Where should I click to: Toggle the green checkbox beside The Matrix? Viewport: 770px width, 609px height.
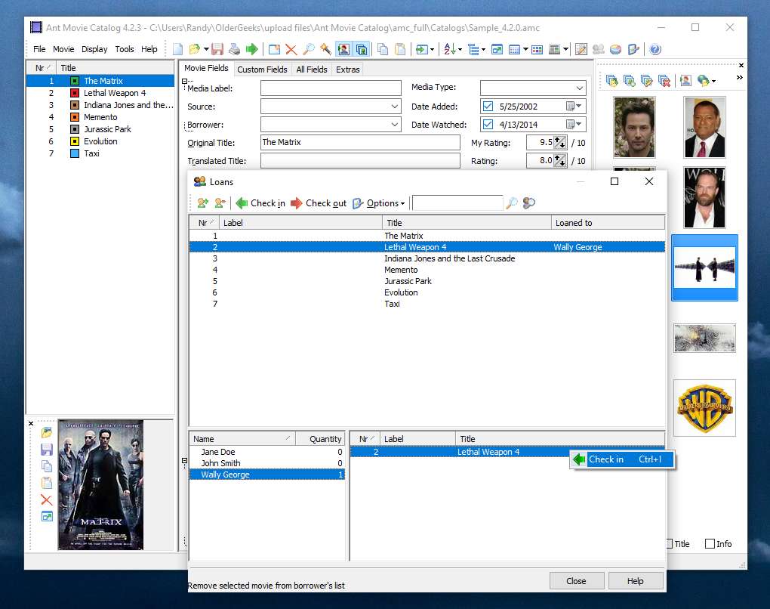click(x=75, y=81)
